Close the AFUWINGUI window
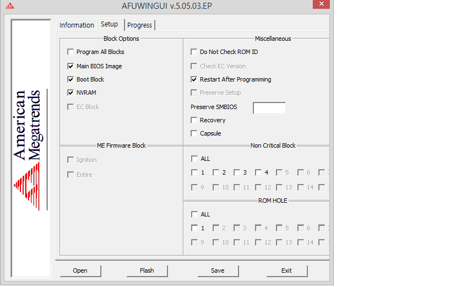This screenshot has width=451, height=287. (321, 4)
